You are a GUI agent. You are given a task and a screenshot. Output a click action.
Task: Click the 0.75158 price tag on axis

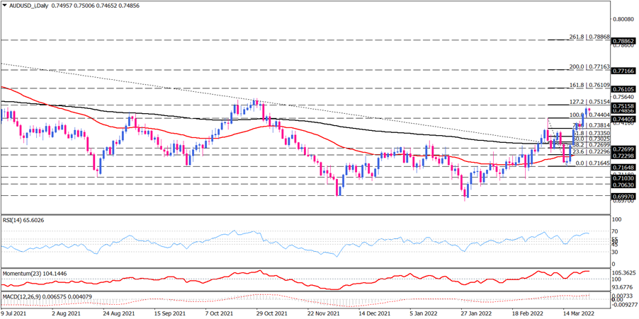click(x=623, y=105)
